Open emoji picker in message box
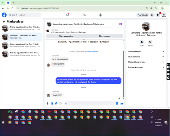 click(117, 103)
